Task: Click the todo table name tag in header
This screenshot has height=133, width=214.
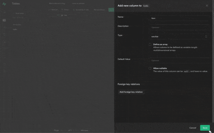Action: point(146,6)
